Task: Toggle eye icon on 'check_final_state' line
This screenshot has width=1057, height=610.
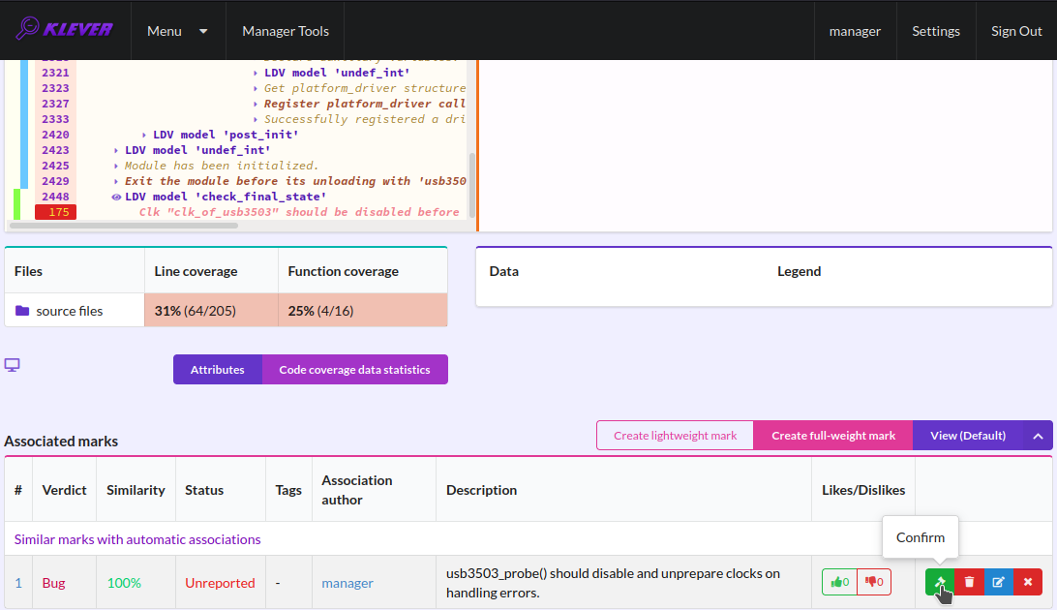Action: 116,197
